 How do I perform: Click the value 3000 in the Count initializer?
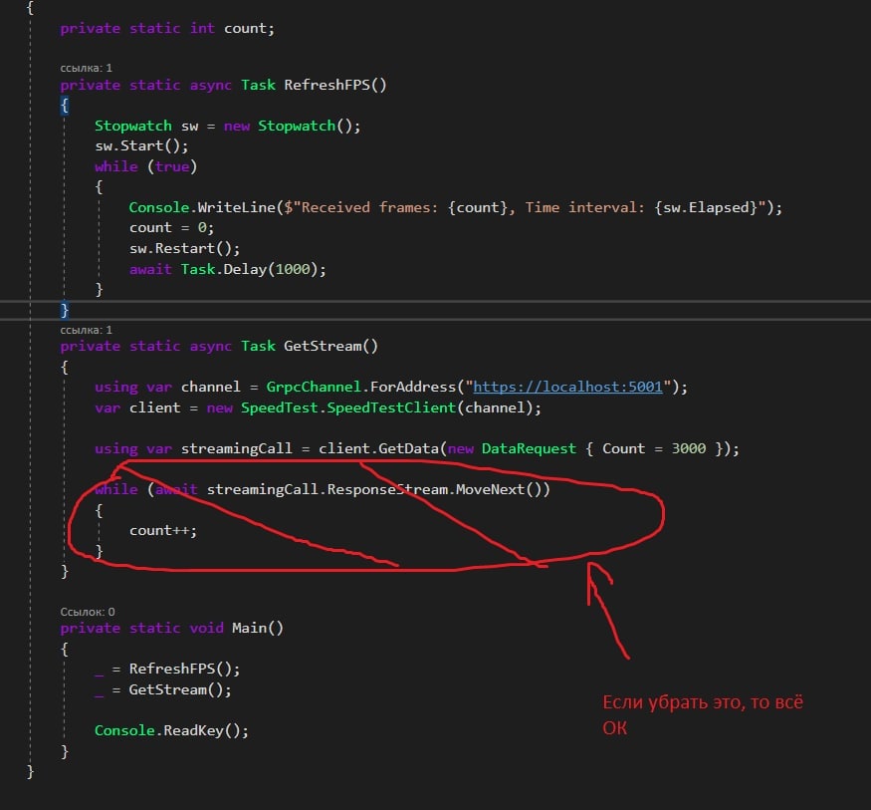coord(688,448)
